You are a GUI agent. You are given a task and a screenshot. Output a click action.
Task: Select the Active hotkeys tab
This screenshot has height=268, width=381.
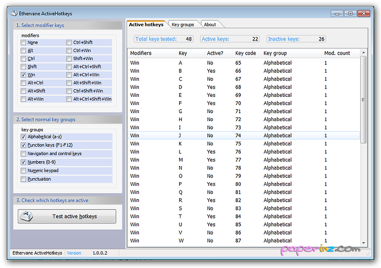146,24
